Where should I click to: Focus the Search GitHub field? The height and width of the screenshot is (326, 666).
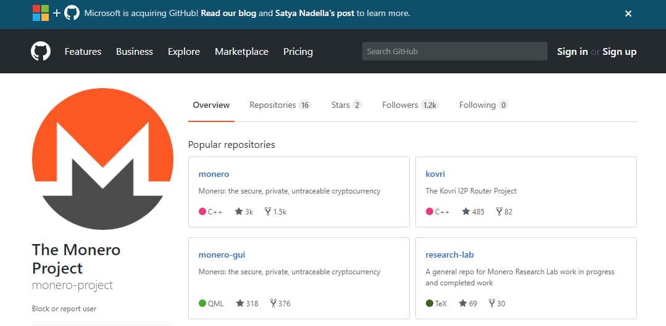[454, 51]
